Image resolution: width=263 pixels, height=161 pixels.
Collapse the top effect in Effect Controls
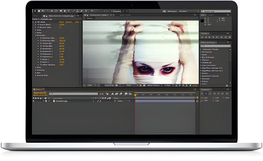tap(33, 22)
